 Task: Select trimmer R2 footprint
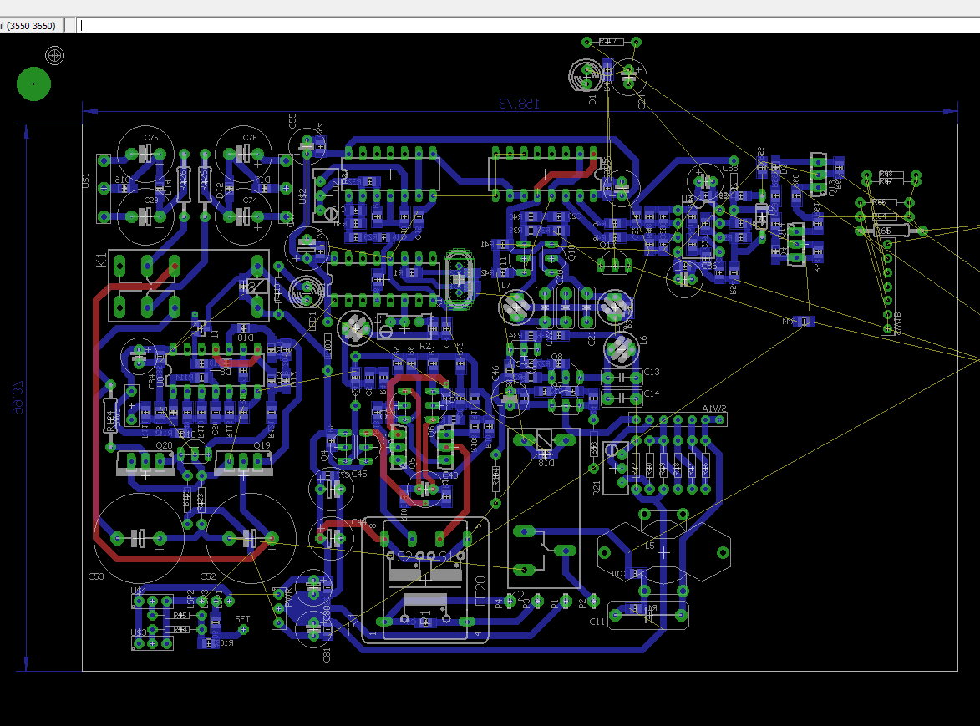tap(404, 326)
